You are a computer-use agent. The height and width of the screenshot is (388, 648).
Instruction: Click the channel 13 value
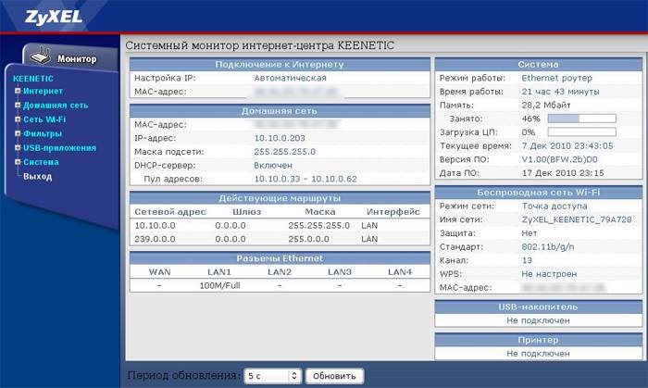coord(527,261)
